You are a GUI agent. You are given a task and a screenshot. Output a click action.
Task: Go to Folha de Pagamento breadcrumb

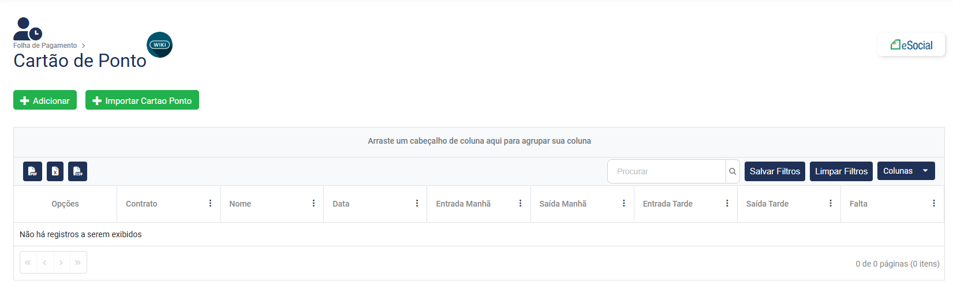[x=45, y=46]
